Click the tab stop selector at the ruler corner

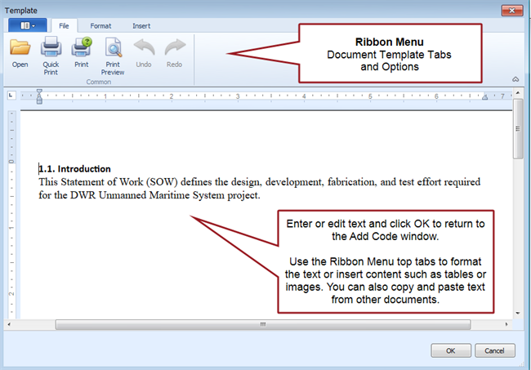(11, 96)
